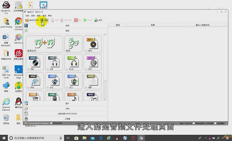This screenshot has height=141, width=232.
Task: Click the taskbar search input box
Action: (x=36, y=138)
